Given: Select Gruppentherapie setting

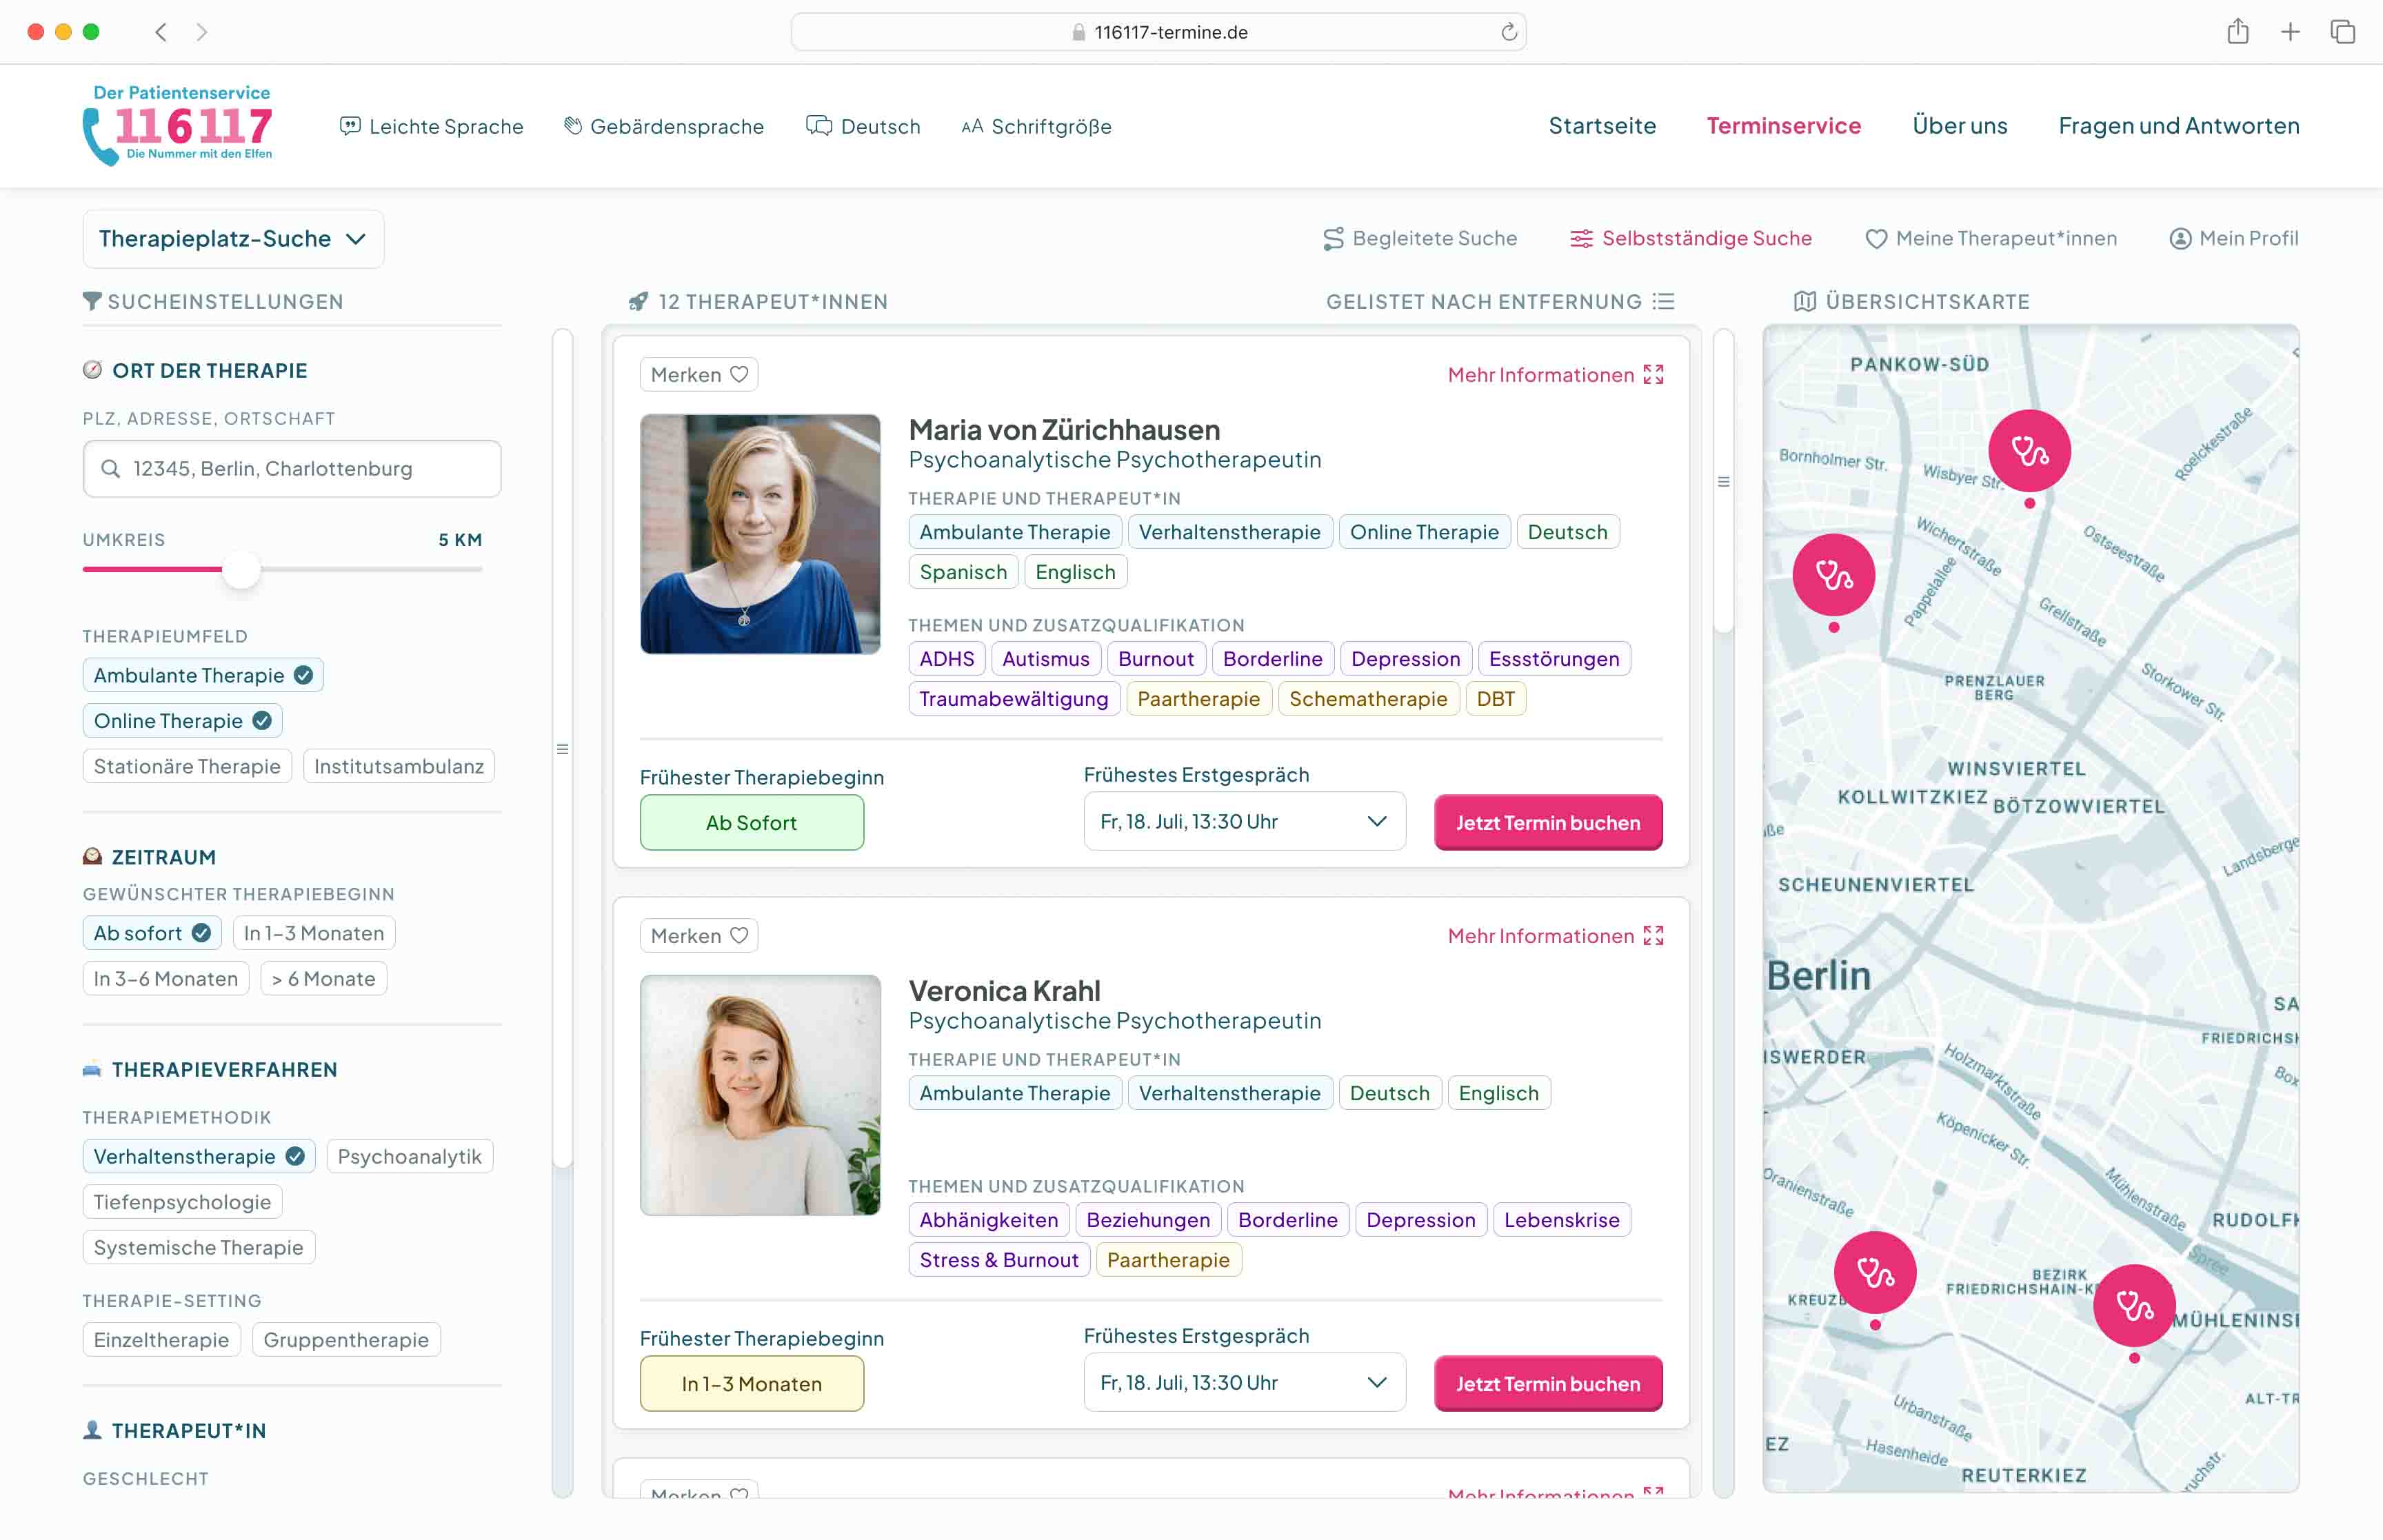Looking at the screenshot, I should coord(346,1339).
